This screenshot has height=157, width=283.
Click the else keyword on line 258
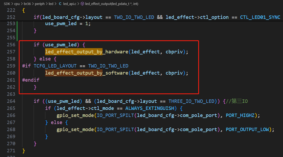point(45,59)
